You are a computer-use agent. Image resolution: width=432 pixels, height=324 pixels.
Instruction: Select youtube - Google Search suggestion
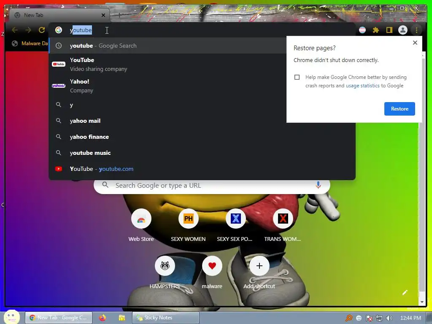(167, 46)
